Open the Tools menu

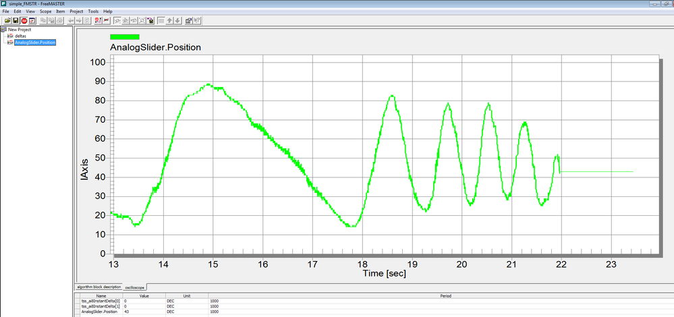(x=93, y=11)
